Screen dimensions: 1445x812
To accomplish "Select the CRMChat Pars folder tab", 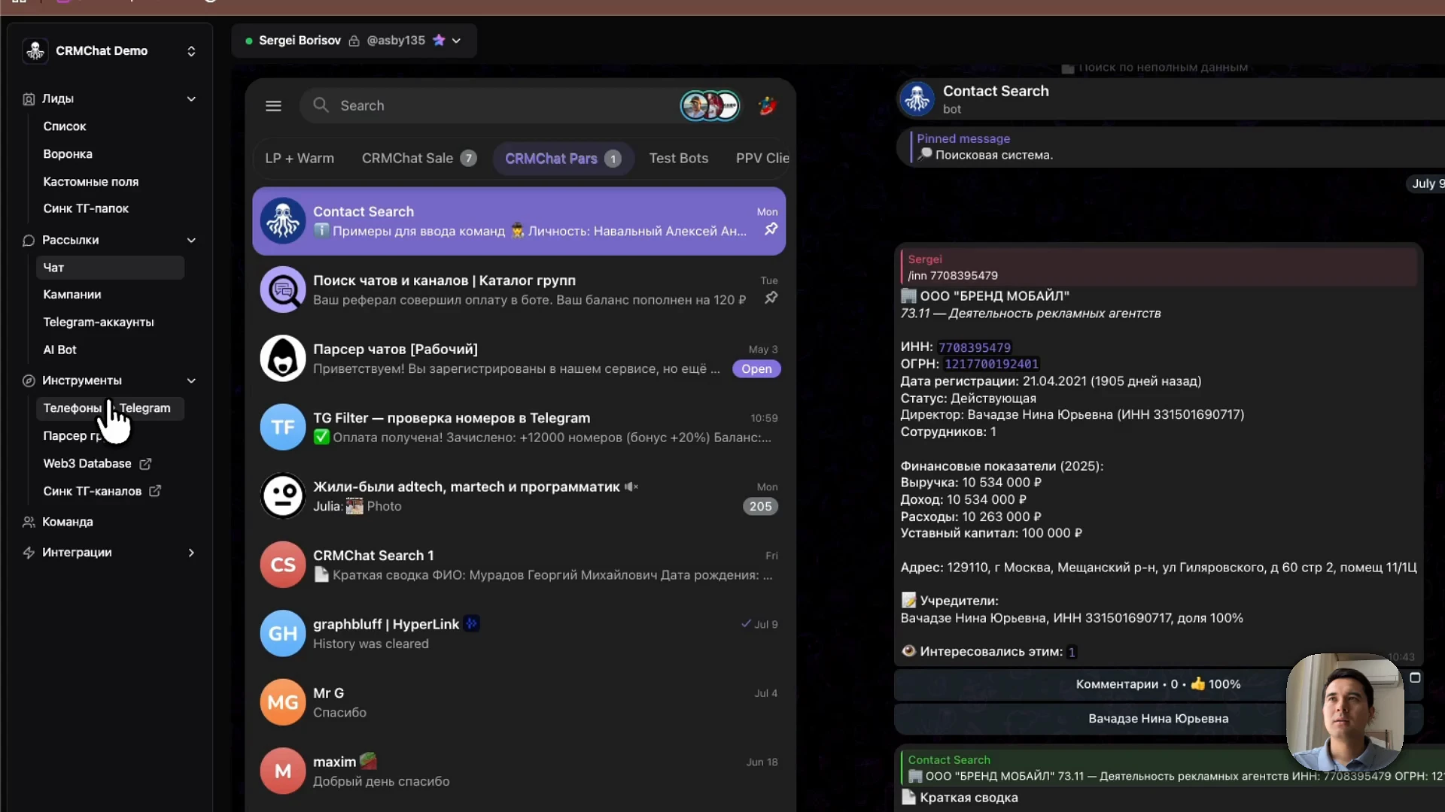I will point(564,159).
